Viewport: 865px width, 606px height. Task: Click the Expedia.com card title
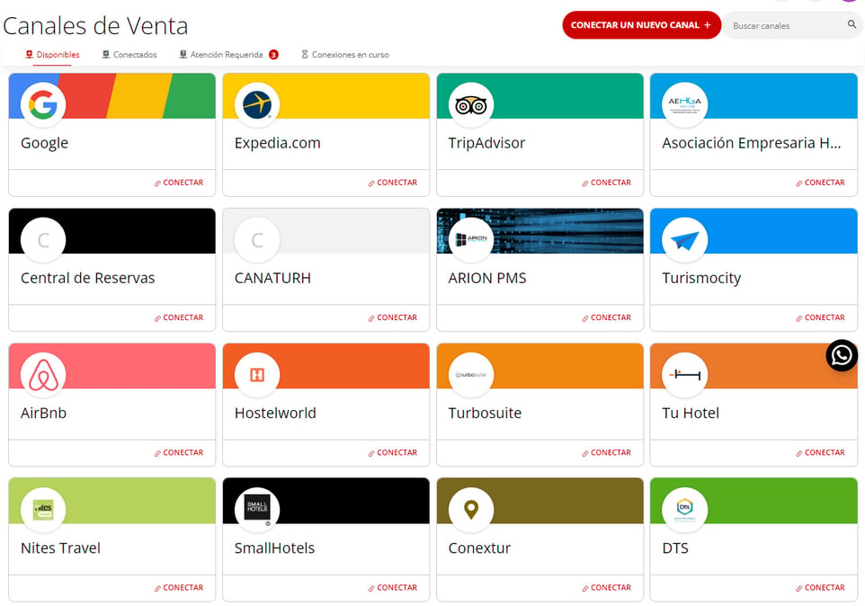pos(278,143)
